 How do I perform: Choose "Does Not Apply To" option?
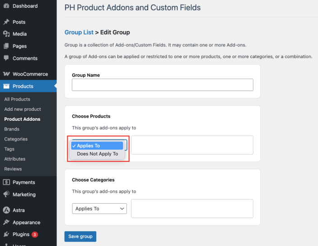click(97, 154)
